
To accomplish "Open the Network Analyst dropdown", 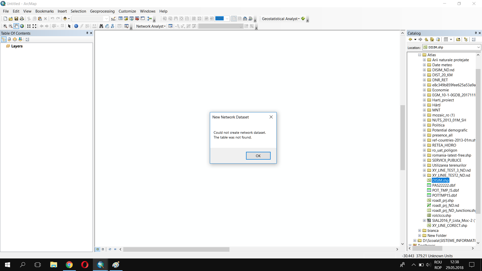I will tap(151, 26).
